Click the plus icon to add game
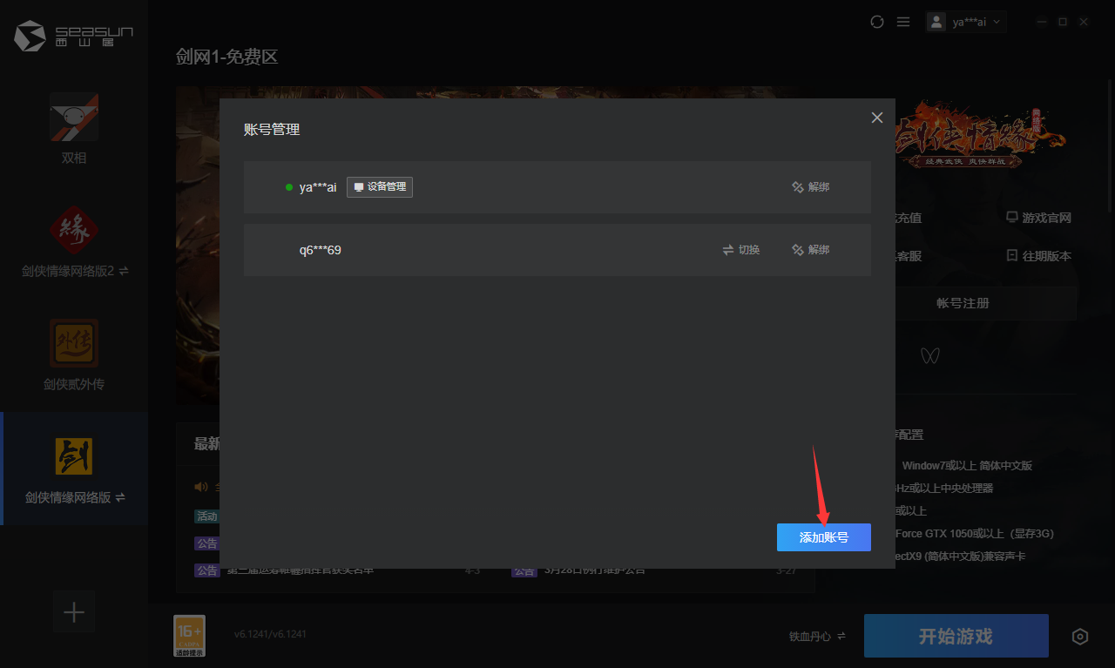The width and height of the screenshot is (1115, 668). 74,611
